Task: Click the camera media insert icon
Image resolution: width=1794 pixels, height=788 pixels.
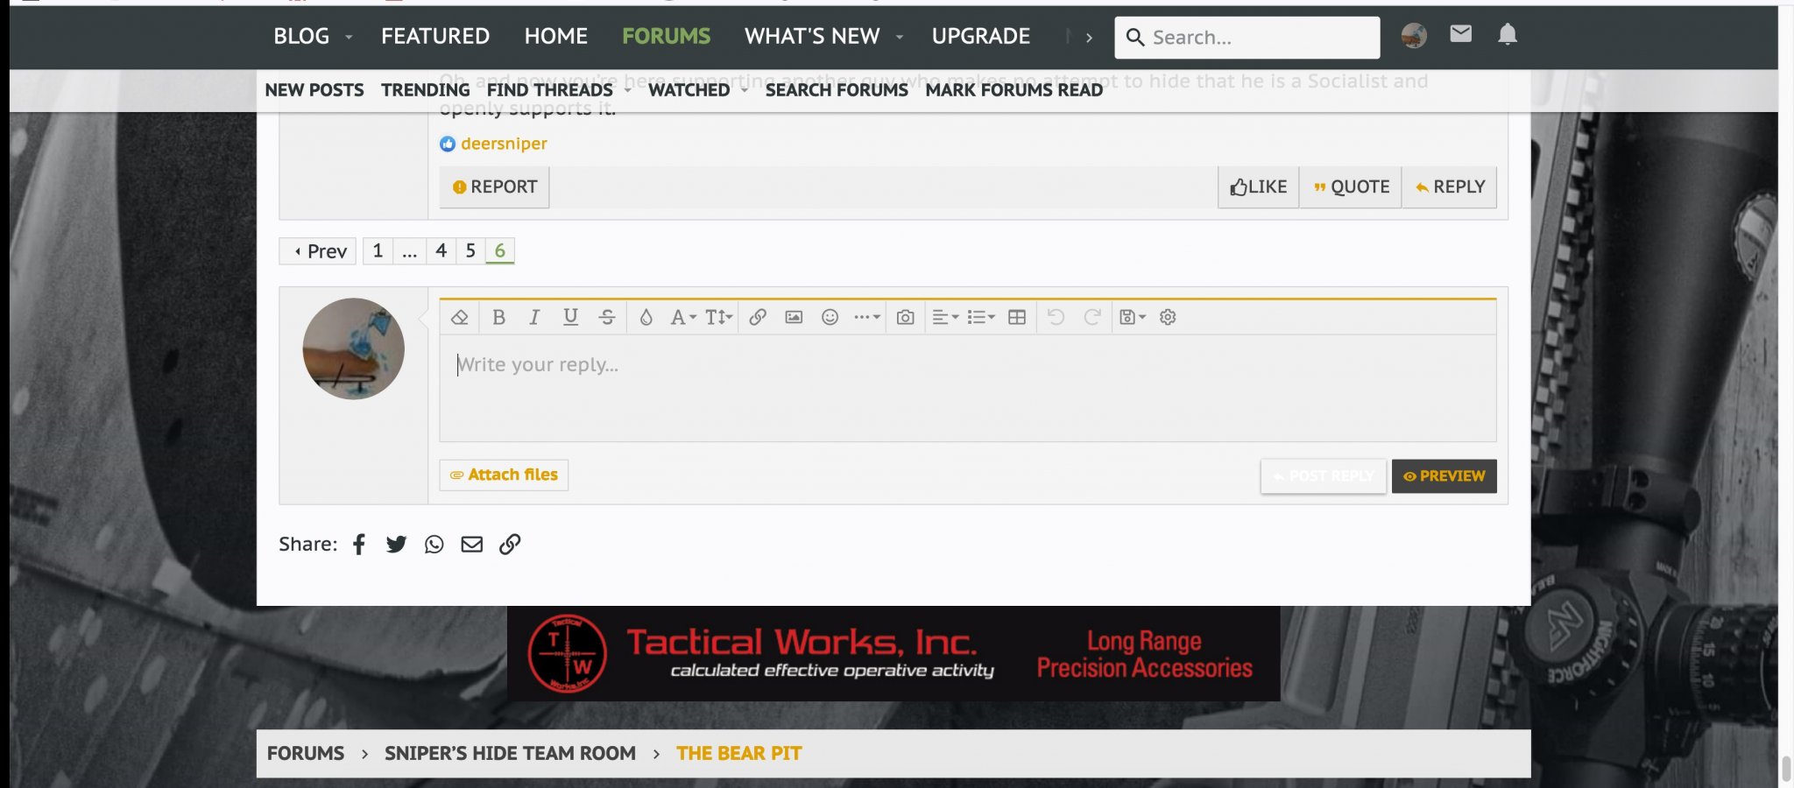Action: coord(905,317)
